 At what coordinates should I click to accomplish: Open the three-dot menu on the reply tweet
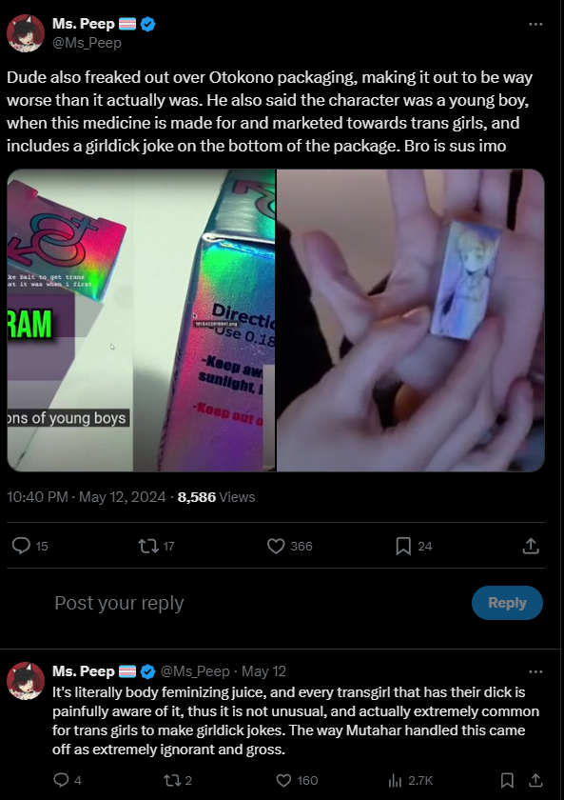[535, 671]
